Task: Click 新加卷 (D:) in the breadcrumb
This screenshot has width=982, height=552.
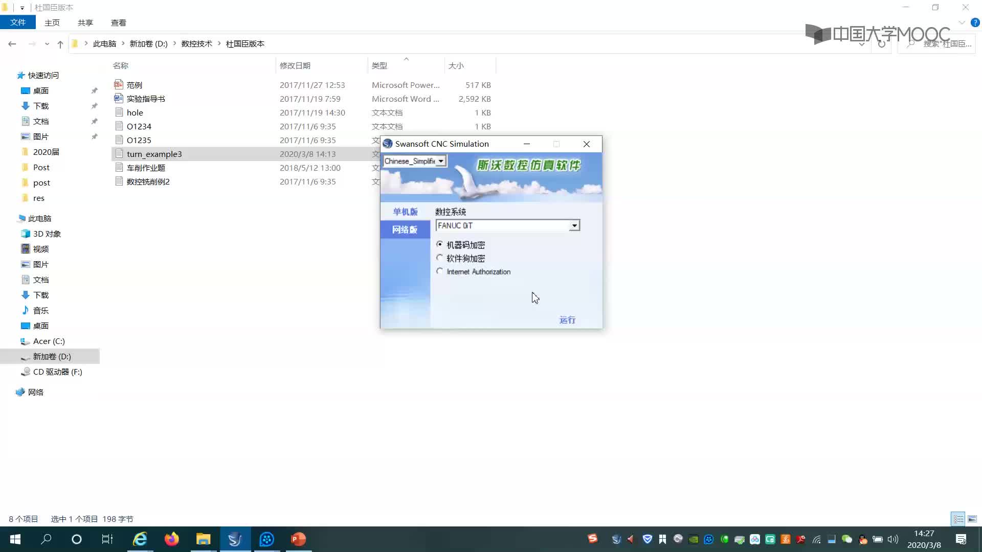Action: (x=148, y=44)
